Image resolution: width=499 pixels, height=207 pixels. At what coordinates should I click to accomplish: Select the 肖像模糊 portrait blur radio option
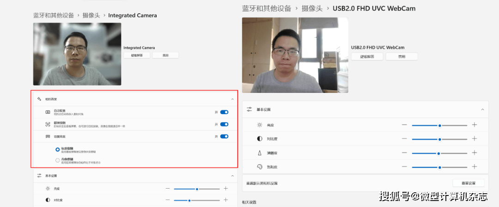tap(58, 160)
